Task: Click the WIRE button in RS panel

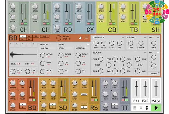Action: 84,94
